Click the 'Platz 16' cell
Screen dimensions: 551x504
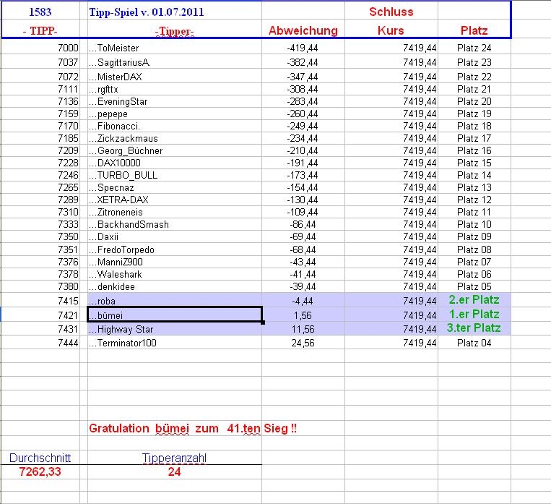point(474,150)
